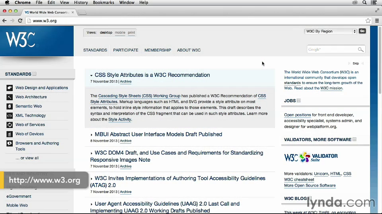Viewport: 382px width, 214px height.
Task: Open the View menu
Action: tap(64, 2)
